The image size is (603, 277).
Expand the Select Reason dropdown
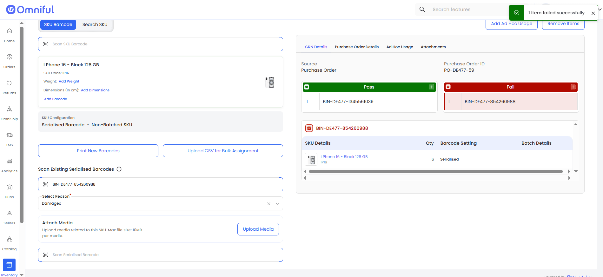click(x=277, y=204)
